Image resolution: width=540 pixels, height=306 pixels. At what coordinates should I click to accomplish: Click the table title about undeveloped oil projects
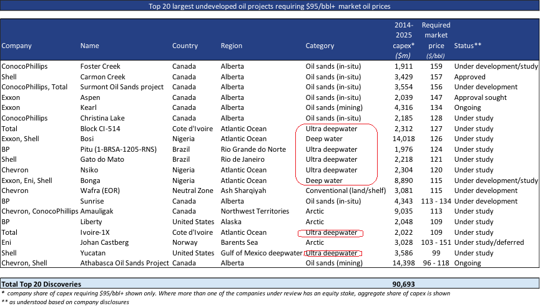[270, 6]
